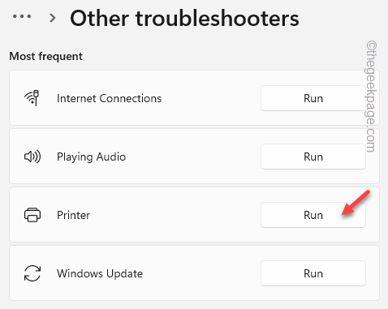The image size is (388, 309).
Task: Open the breadcrumb ellipsis menu
Action: click(x=22, y=17)
